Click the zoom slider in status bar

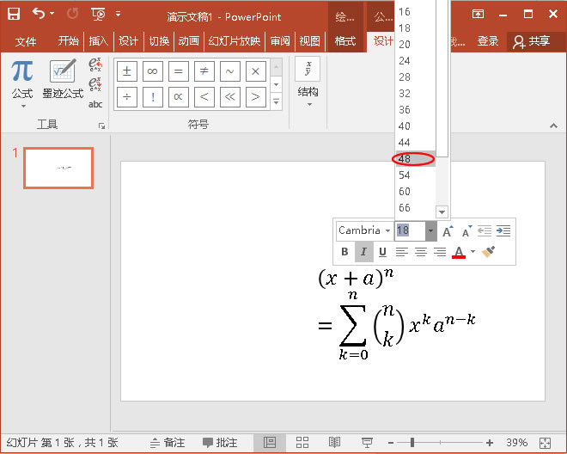point(413,442)
